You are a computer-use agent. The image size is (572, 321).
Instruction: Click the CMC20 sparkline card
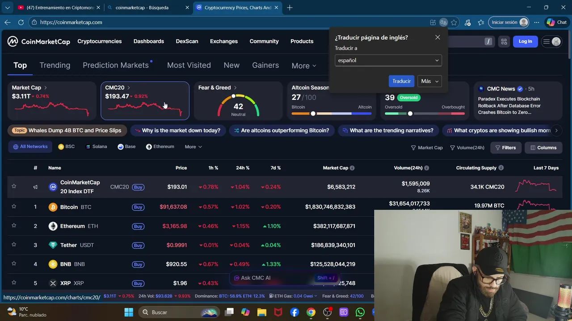[145, 101]
